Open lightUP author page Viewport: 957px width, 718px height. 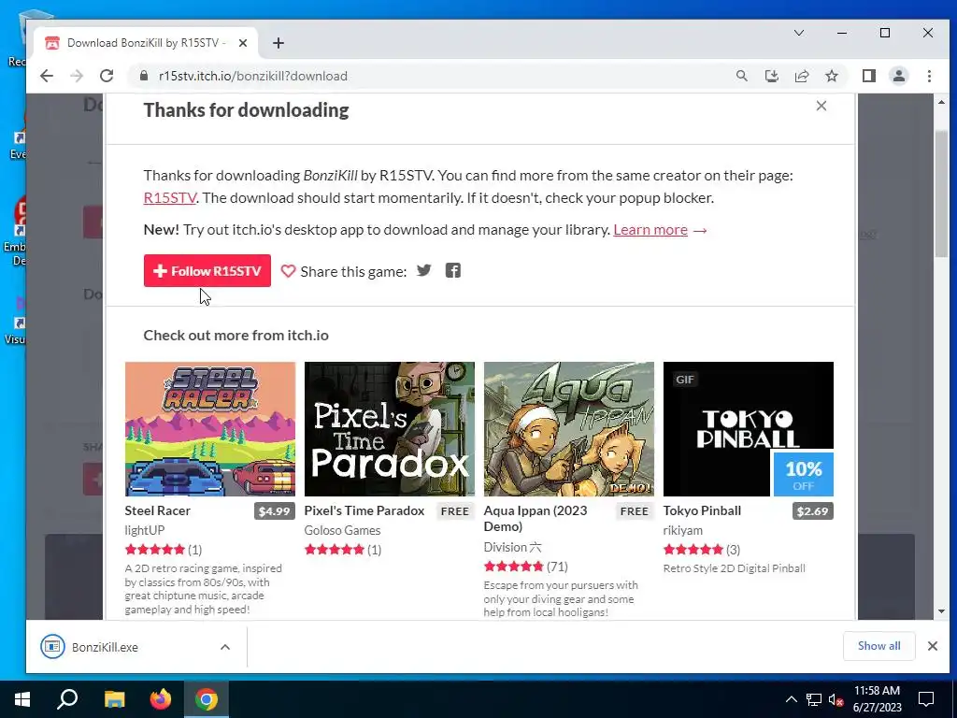click(145, 530)
